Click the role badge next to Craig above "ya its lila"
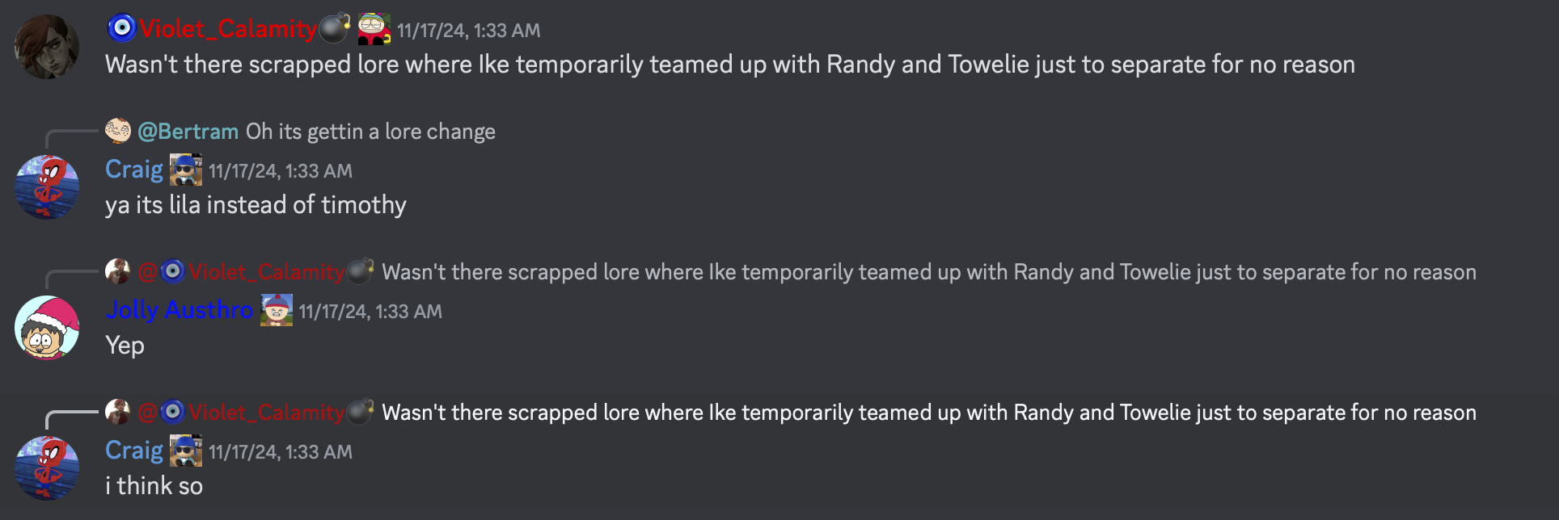Image resolution: width=1559 pixels, height=520 pixels. pos(186,170)
